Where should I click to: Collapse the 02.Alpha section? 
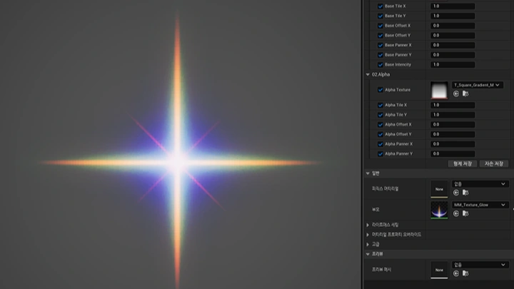tap(368, 74)
